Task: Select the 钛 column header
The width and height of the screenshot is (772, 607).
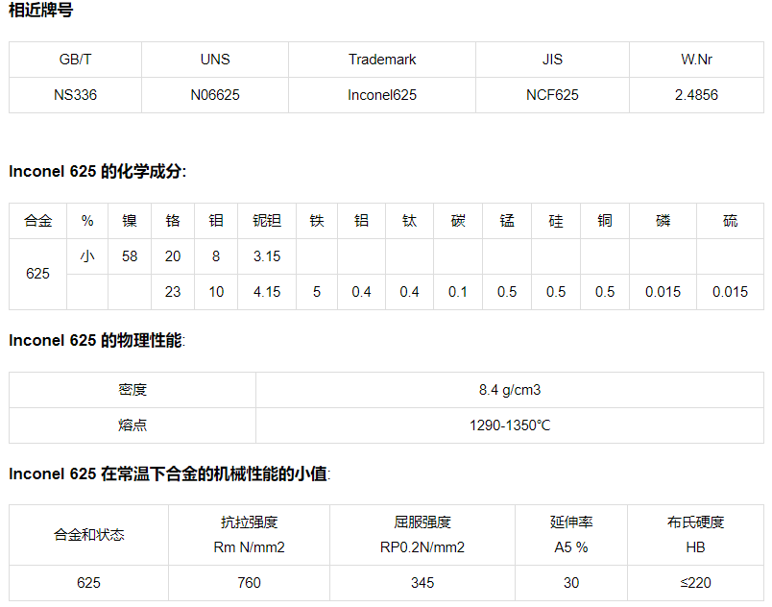Action: click(410, 221)
